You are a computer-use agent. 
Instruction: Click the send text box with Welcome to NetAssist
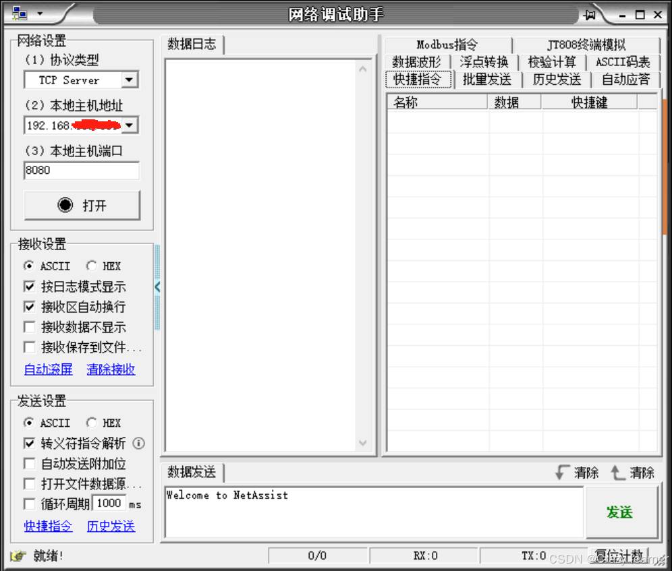[x=374, y=512]
